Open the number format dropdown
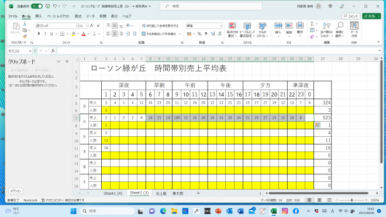This screenshot has height=217, width=386. [220, 26]
